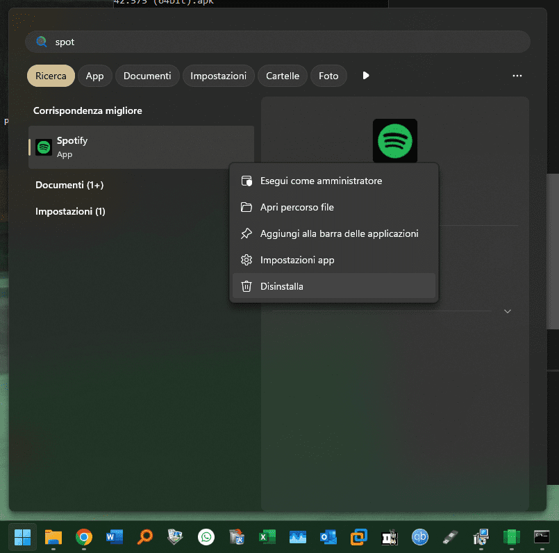
Task: Open Outlook from the taskbar
Action: coord(328,537)
